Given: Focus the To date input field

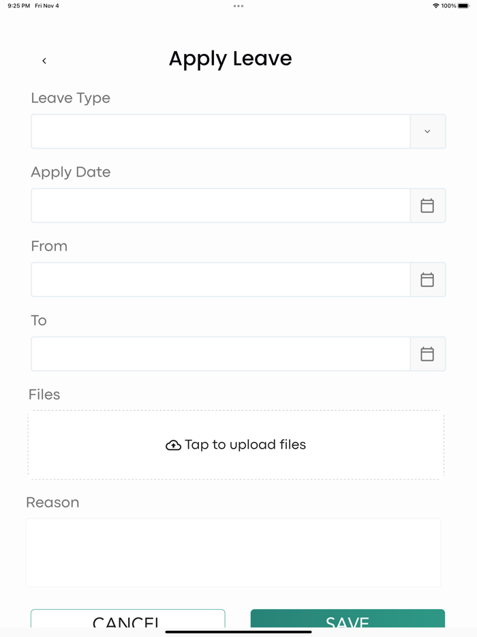Looking at the screenshot, I should click(x=220, y=354).
